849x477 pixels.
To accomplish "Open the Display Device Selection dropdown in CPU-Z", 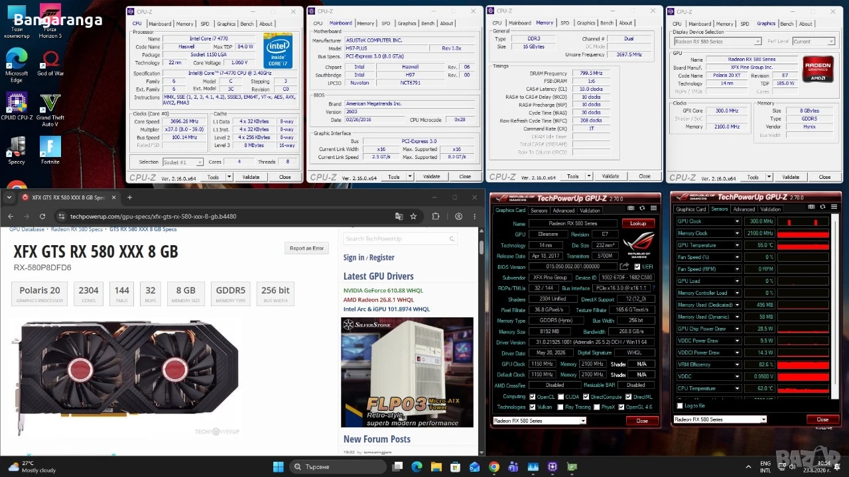I will click(718, 41).
